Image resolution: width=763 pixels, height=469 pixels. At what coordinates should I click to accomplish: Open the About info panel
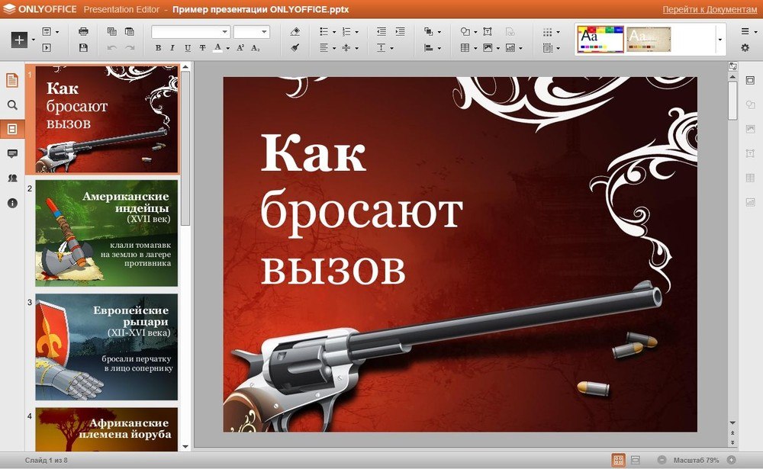pyautogui.click(x=12, y=203)
